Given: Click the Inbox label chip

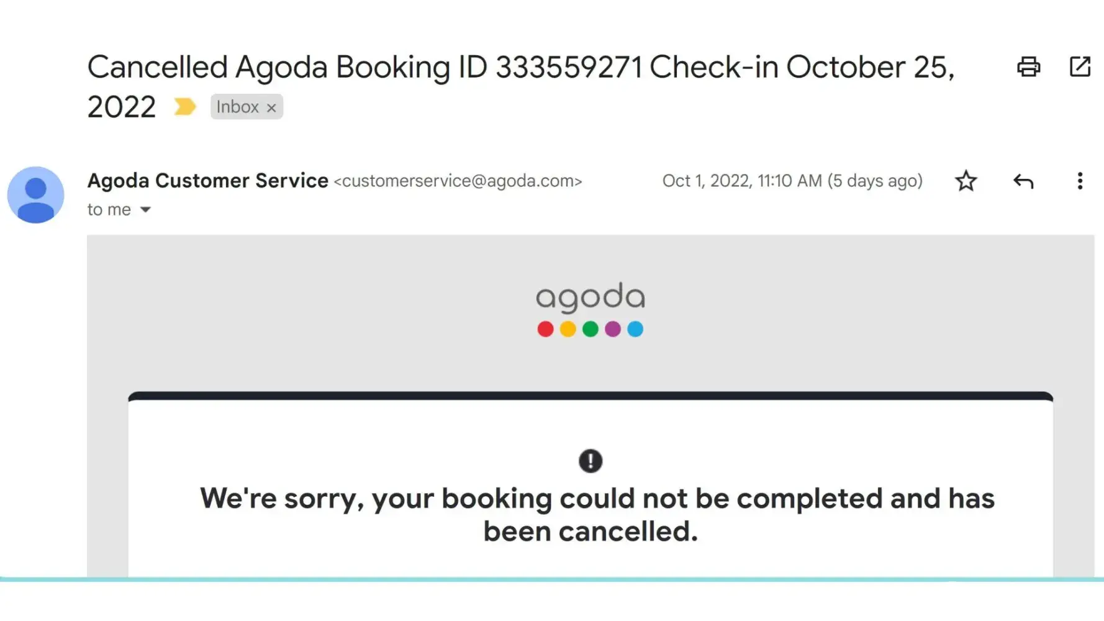Looking at the screenshot, I should [x=237, y=107].
